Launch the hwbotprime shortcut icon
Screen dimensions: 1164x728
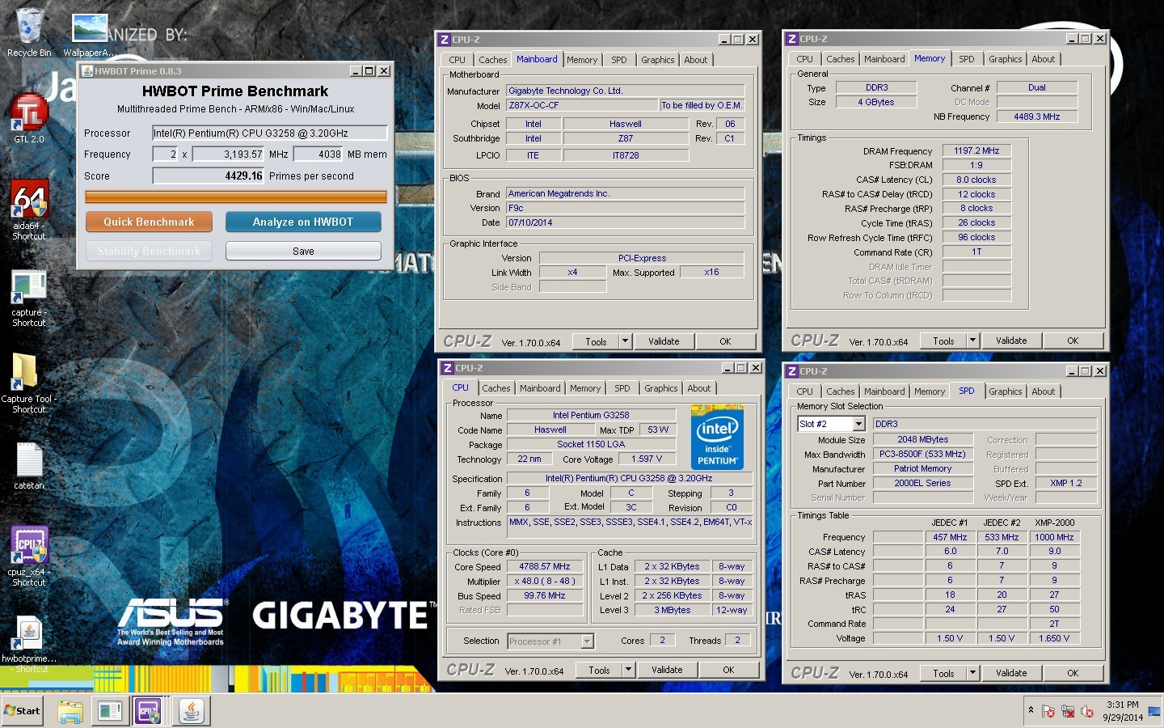click(x=29, y=633)
